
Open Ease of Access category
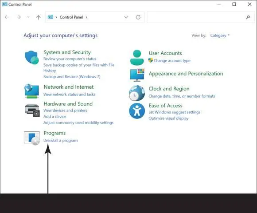[x=166, y=106]
